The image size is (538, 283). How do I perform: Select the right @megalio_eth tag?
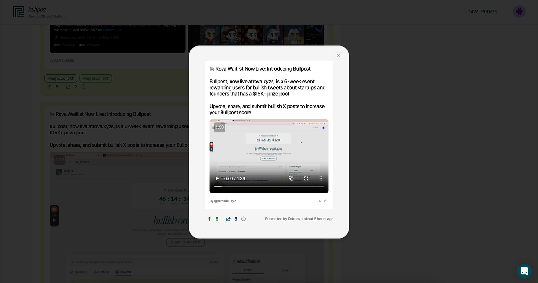96,78
